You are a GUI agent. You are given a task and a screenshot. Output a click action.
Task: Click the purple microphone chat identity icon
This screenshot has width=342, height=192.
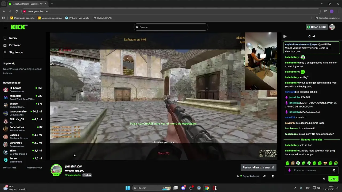point(289,170)
